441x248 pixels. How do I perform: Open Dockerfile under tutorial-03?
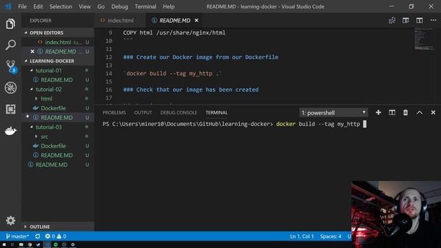(x=58, y=145)
